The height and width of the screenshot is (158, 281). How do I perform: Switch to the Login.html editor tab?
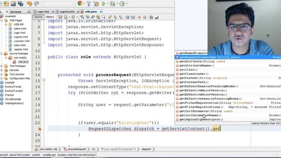(43, 11)
